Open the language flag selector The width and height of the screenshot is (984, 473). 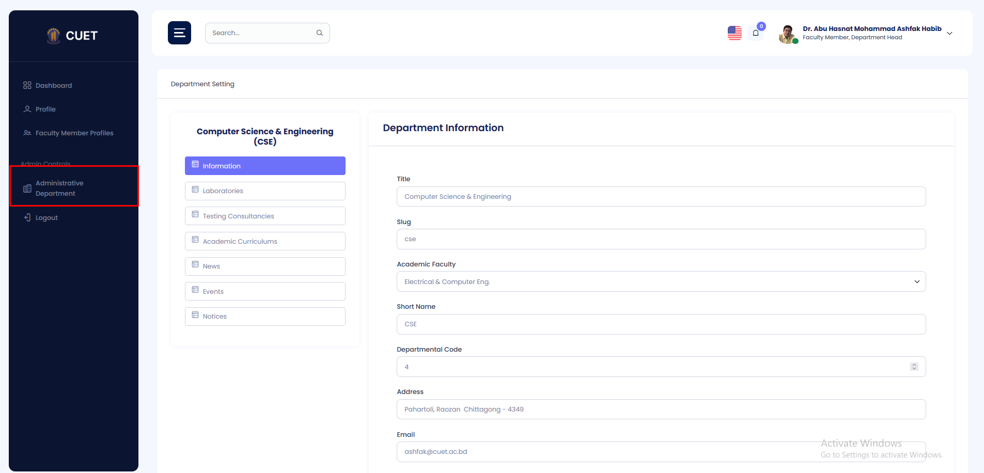[735, 33]
